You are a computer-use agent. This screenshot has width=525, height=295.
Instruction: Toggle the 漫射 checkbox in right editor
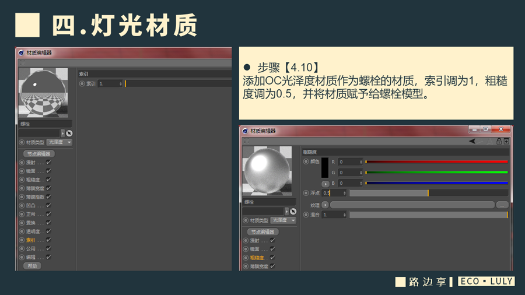click(272, 240)
